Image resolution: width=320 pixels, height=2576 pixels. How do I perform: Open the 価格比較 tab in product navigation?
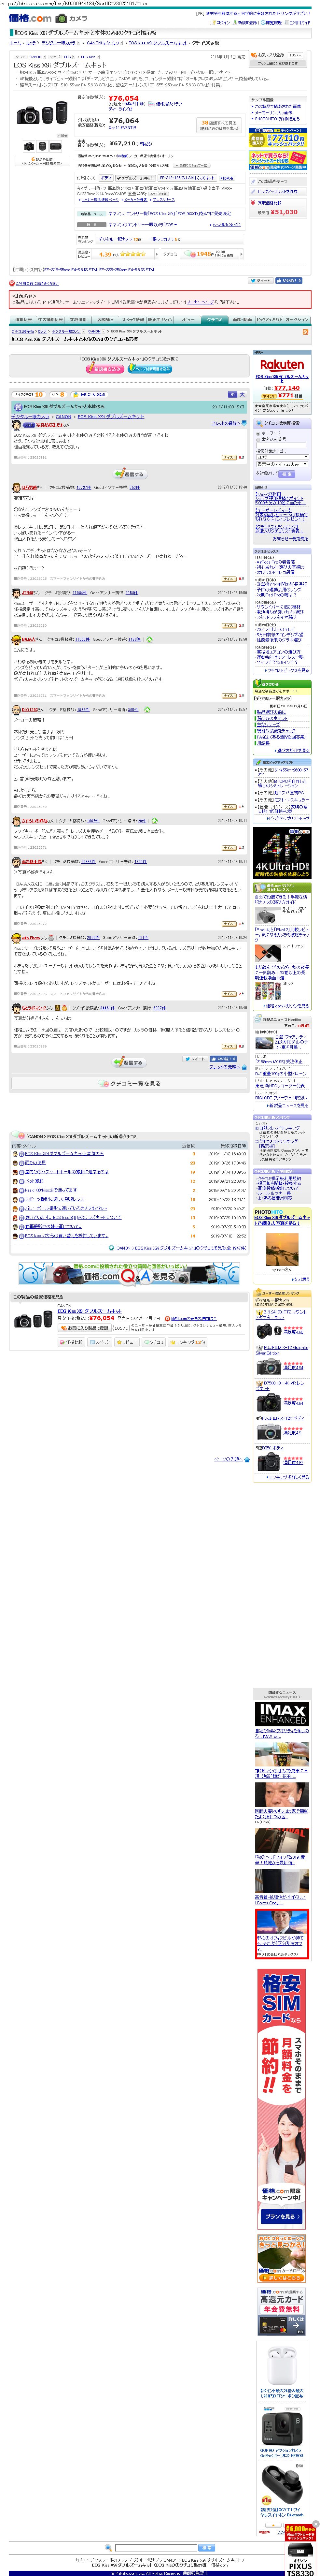[22, 320]
